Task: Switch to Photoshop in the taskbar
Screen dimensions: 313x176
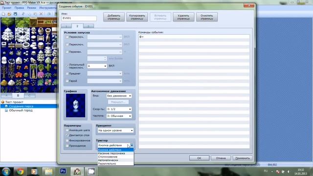Action: click(x=63, y=171)
